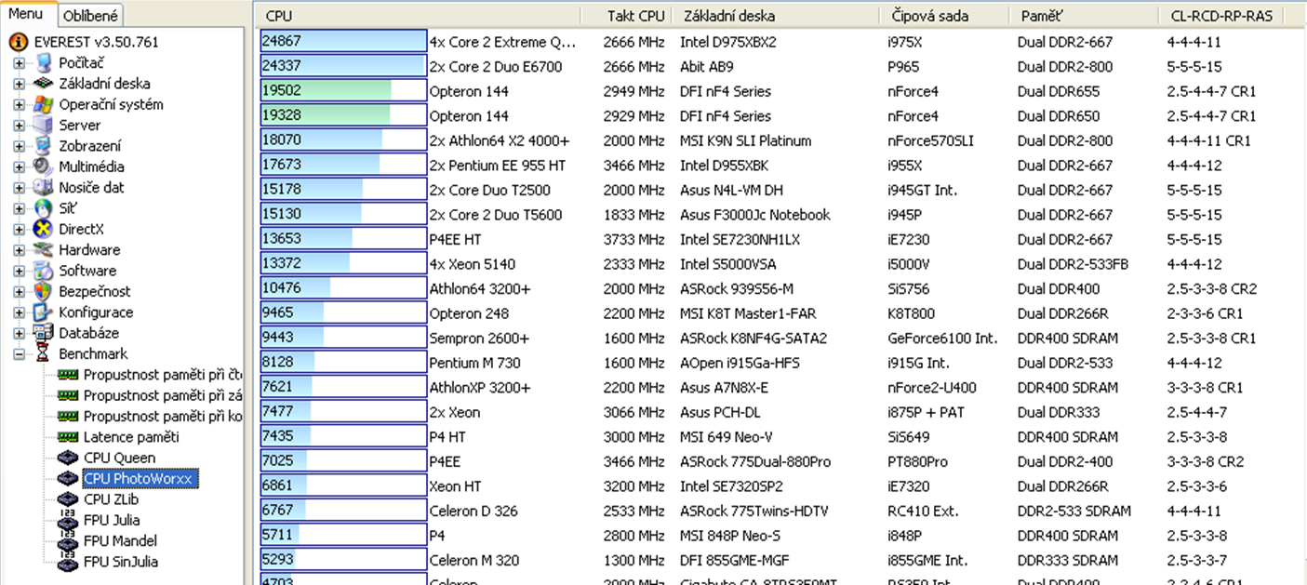Click the EVEREST v3.50.761 info icon
1307x585 pixels.
pyautogui.click(x=18, y=42)
